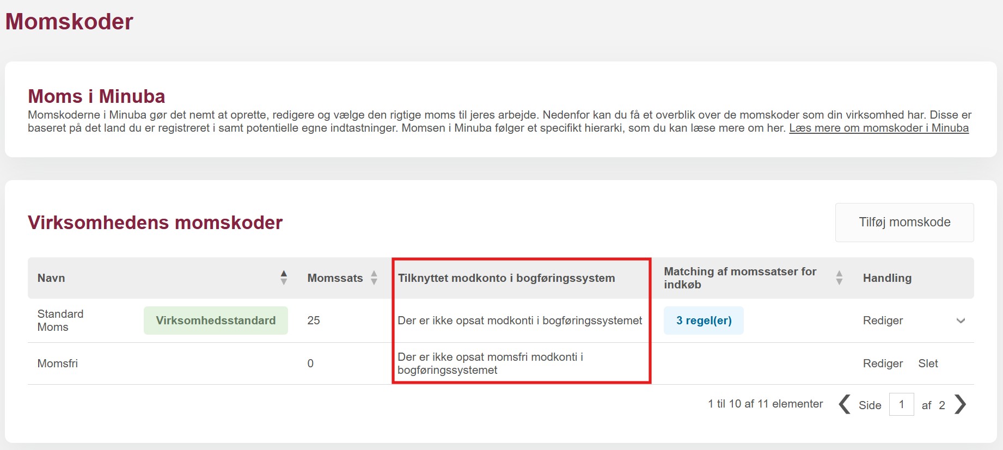Click Rediger for Standard Moms
The height and width of the screenshot is (450, 1003).
[x=883, y=320]
